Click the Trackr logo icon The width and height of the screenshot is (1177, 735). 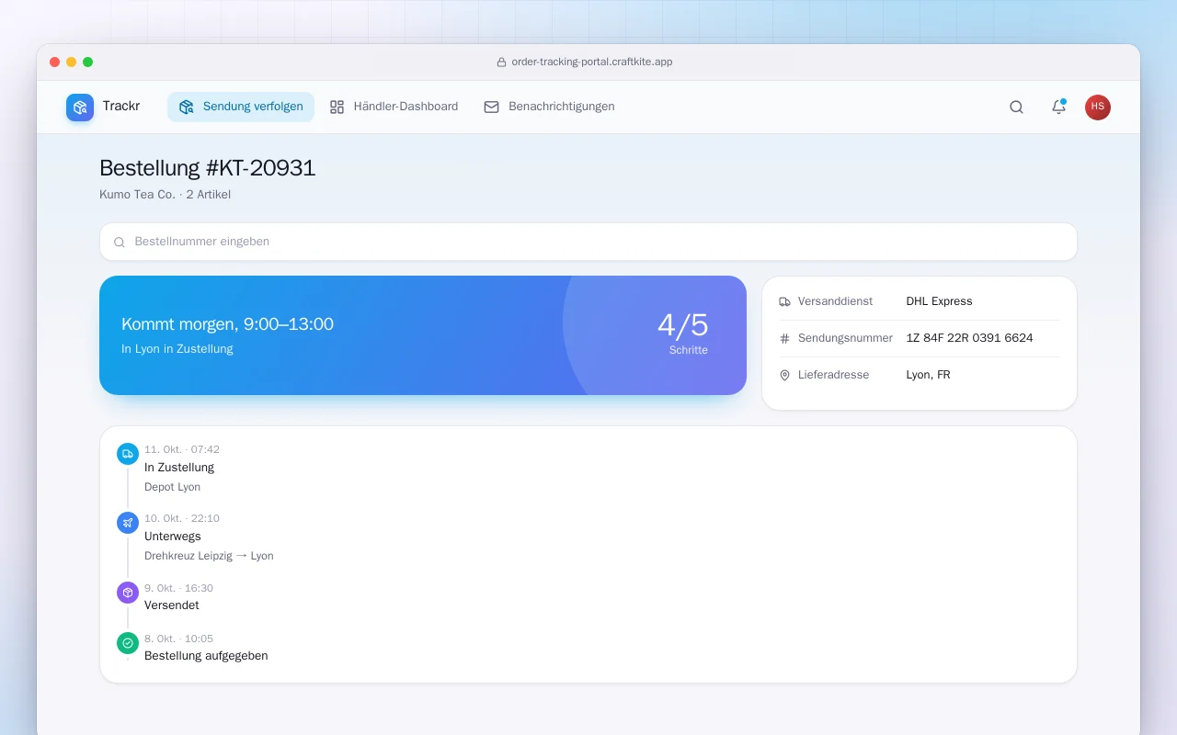[80, 107]
